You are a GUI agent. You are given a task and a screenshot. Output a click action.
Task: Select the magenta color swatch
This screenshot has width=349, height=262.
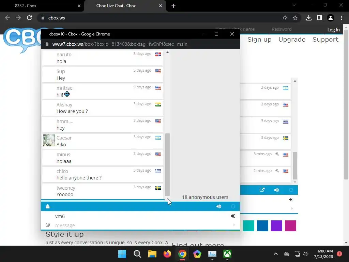click(x=291, y=226)
